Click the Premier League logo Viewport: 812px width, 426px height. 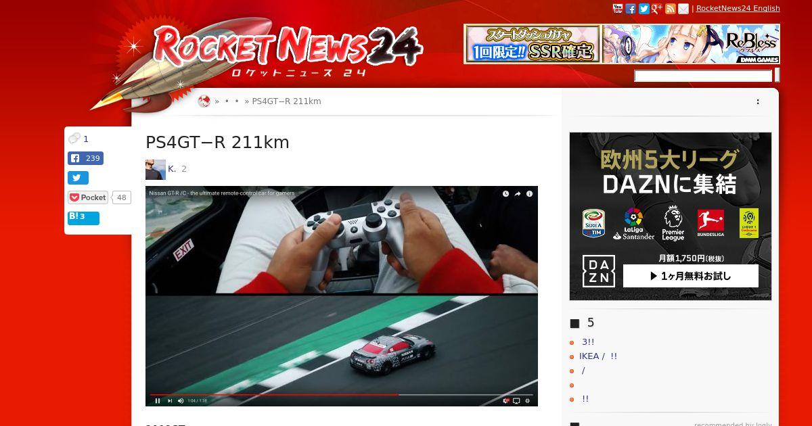click(x=673, y=224)
